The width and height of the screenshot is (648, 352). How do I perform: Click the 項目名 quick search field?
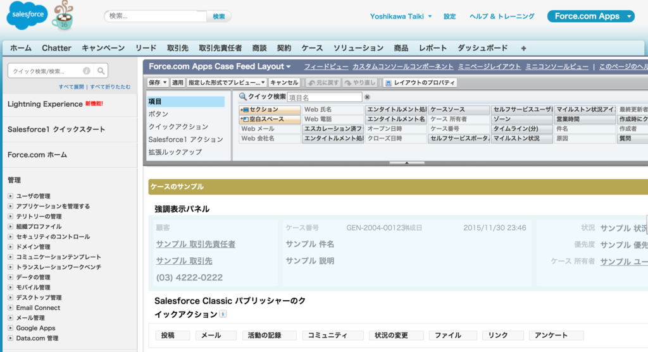point(325,97)
